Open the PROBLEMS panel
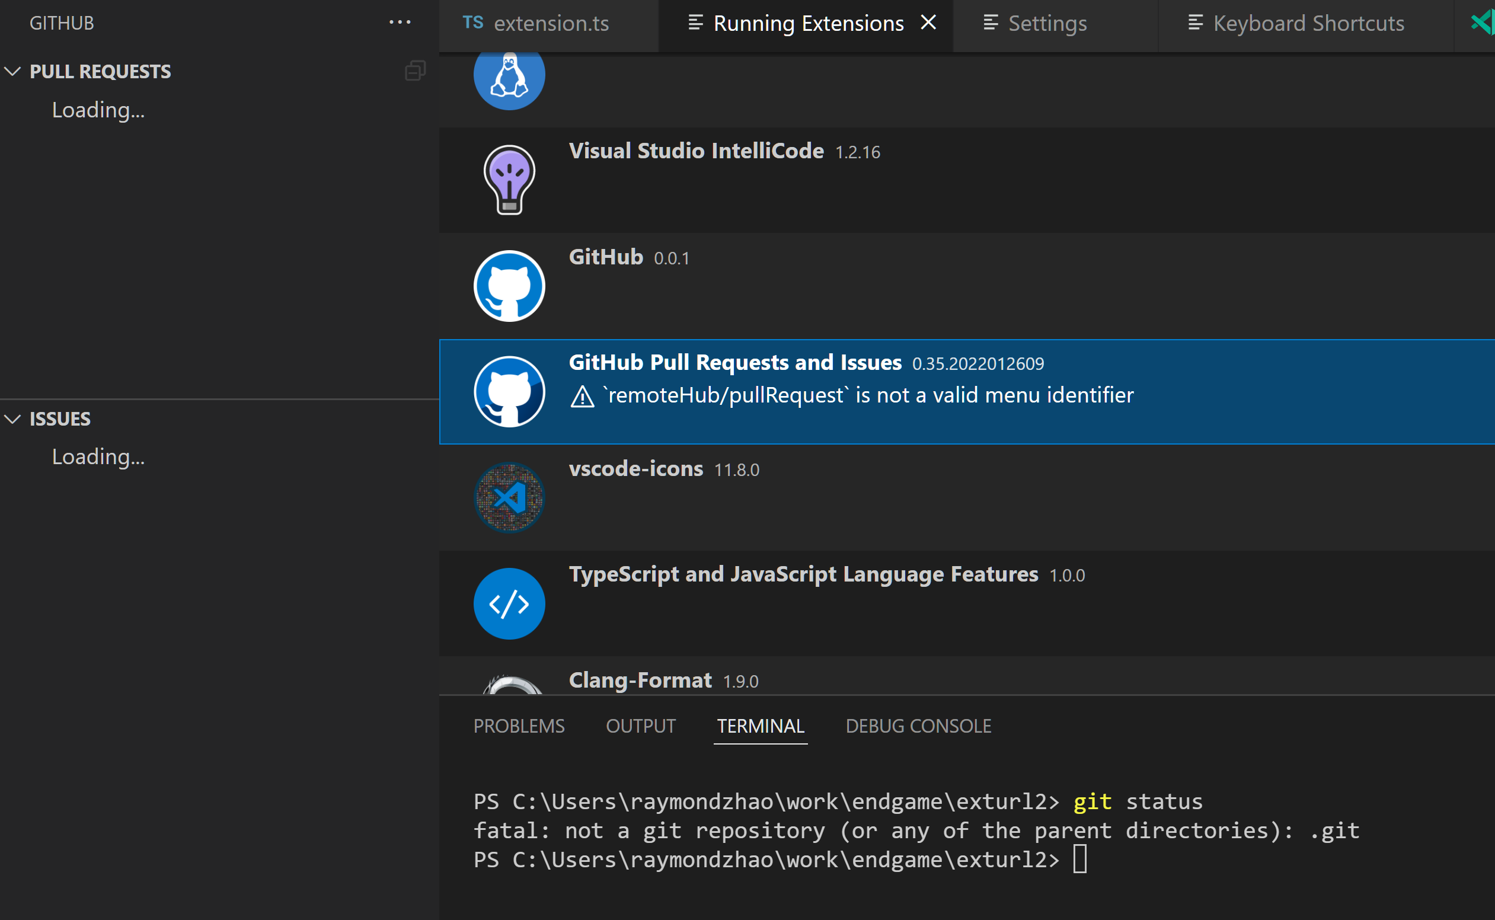Image resolution: width=1495 pixels, height=920 pixels. 519,726
